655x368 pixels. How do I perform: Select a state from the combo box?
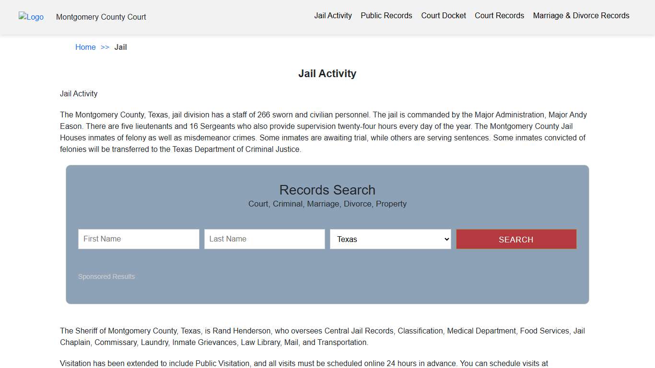[x=390, y=239]
